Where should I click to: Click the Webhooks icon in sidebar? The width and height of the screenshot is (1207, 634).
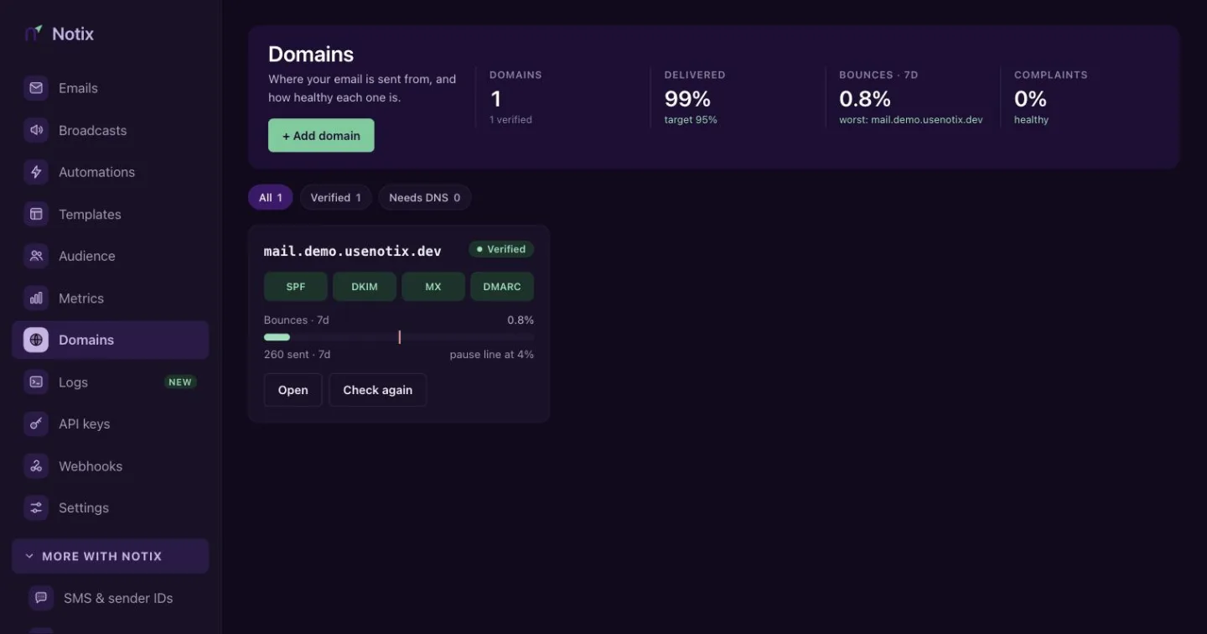click(36, 465)
